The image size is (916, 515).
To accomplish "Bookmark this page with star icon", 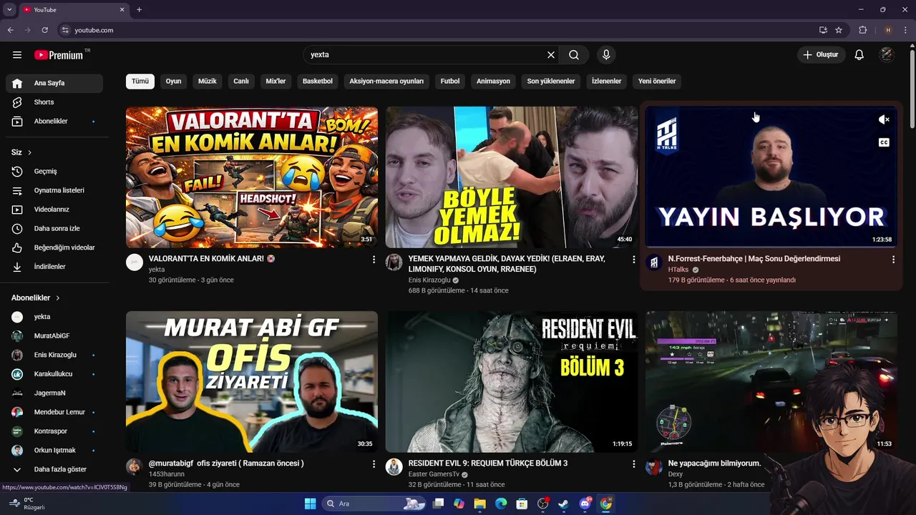I will pos(839,30).
